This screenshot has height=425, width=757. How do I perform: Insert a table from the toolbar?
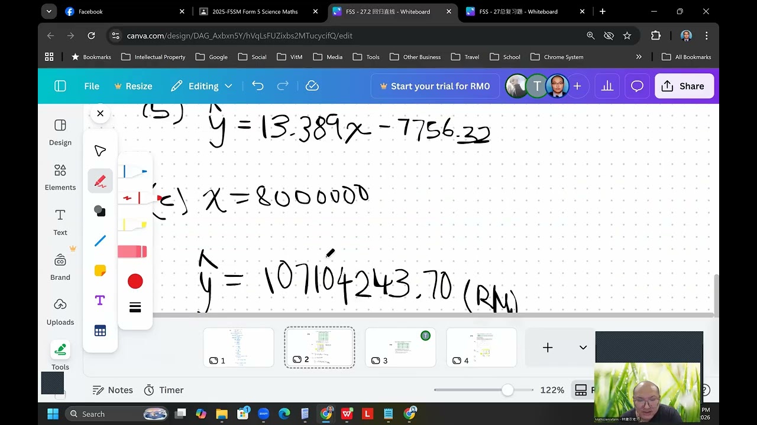100,331
